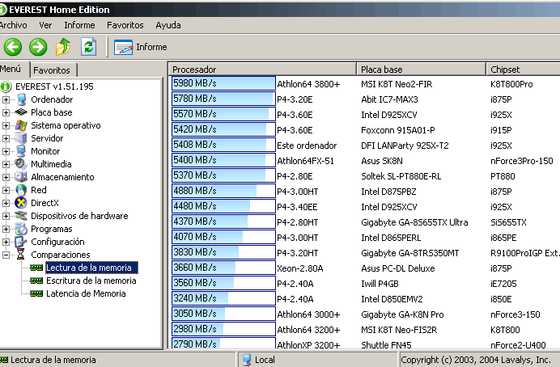This screenshot has height=367, width=560.
Task: Expand the Dispositivos de hardware node
Action: (6, 216)
